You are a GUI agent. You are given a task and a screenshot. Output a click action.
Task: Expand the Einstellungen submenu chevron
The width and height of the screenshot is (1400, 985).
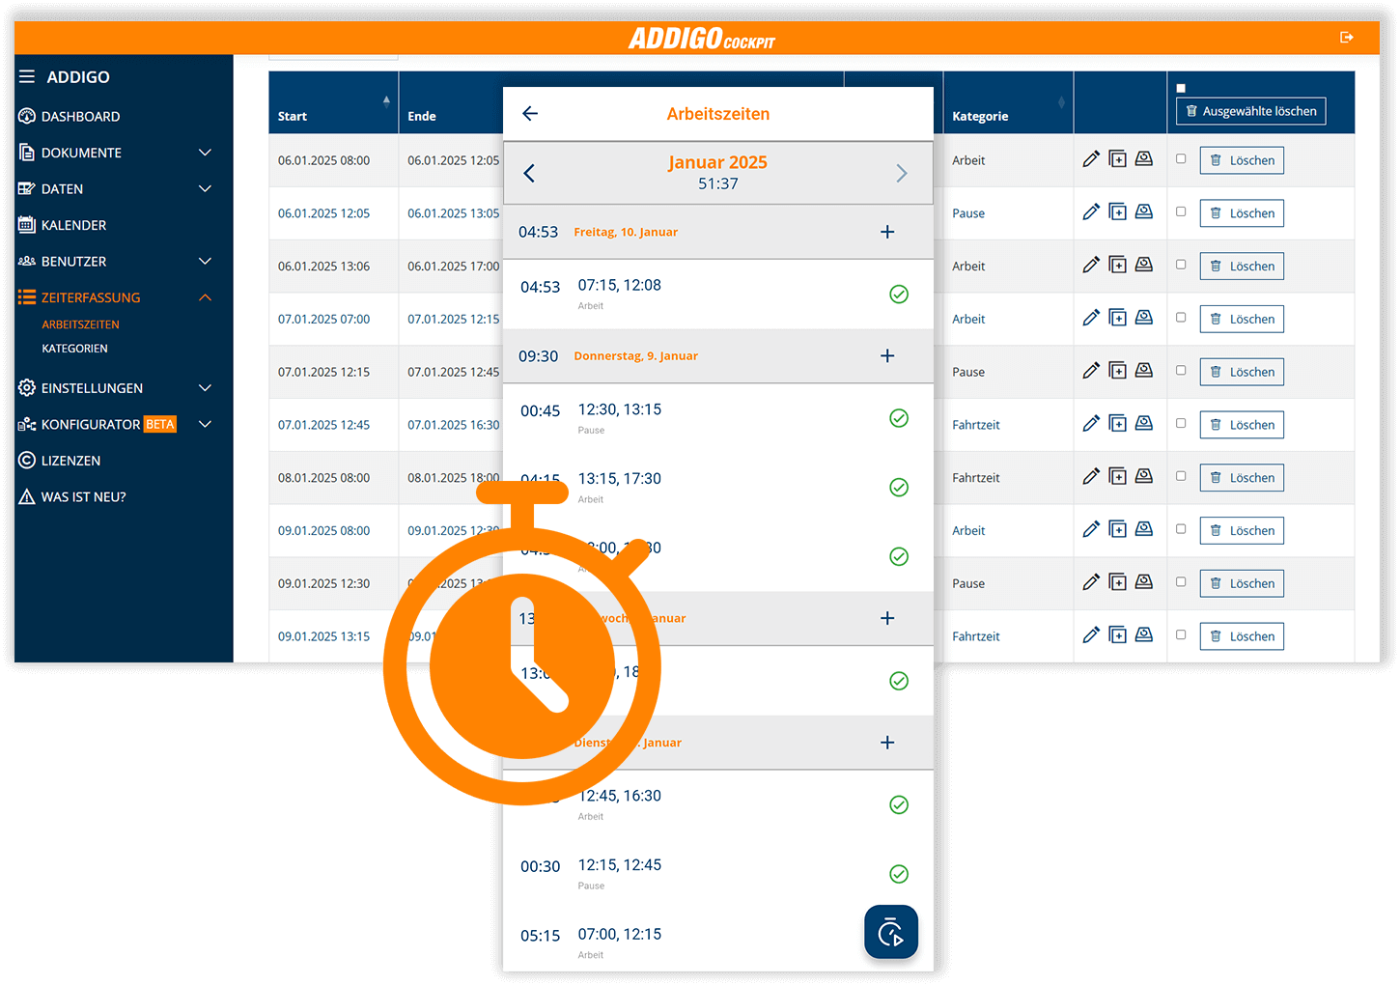click(x=205, y=388)
